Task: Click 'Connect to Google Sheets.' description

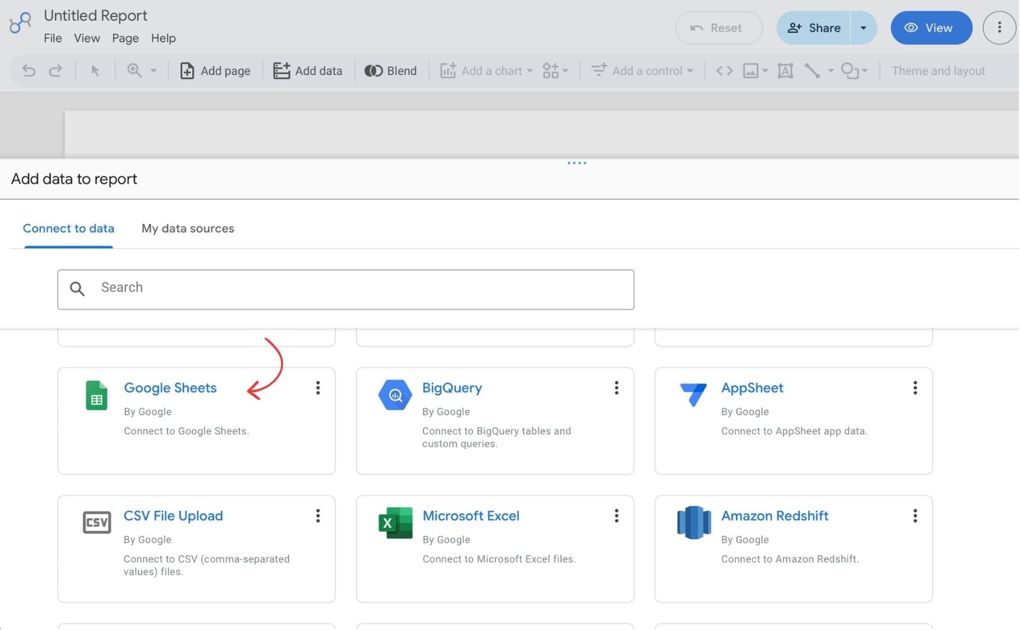Action: (186, 431)
